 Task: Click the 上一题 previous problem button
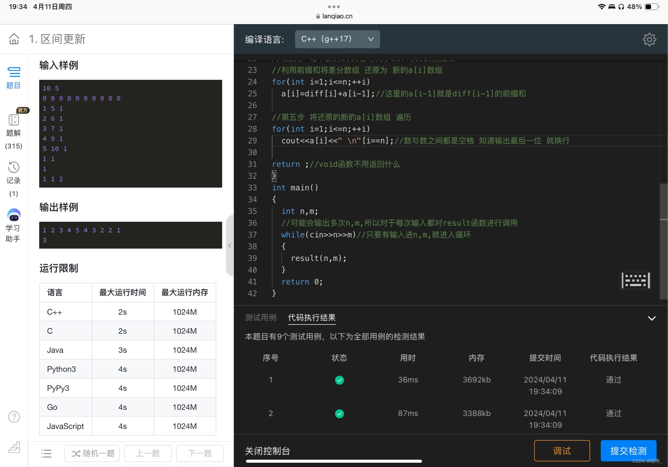pyautogui.click(x=148, y=454)
